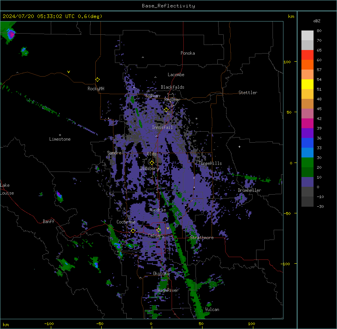Select the orange 60-57 dBZ legend swatch
Screen dimensions: 337x329
(x=307, y=64)
